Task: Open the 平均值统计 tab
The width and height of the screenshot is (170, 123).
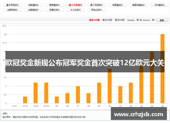Action: 160,5
